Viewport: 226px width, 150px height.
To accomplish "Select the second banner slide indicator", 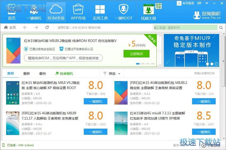I will [x=143, y=64].
